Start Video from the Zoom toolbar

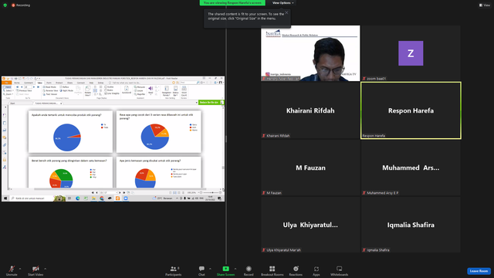point(36,270)
